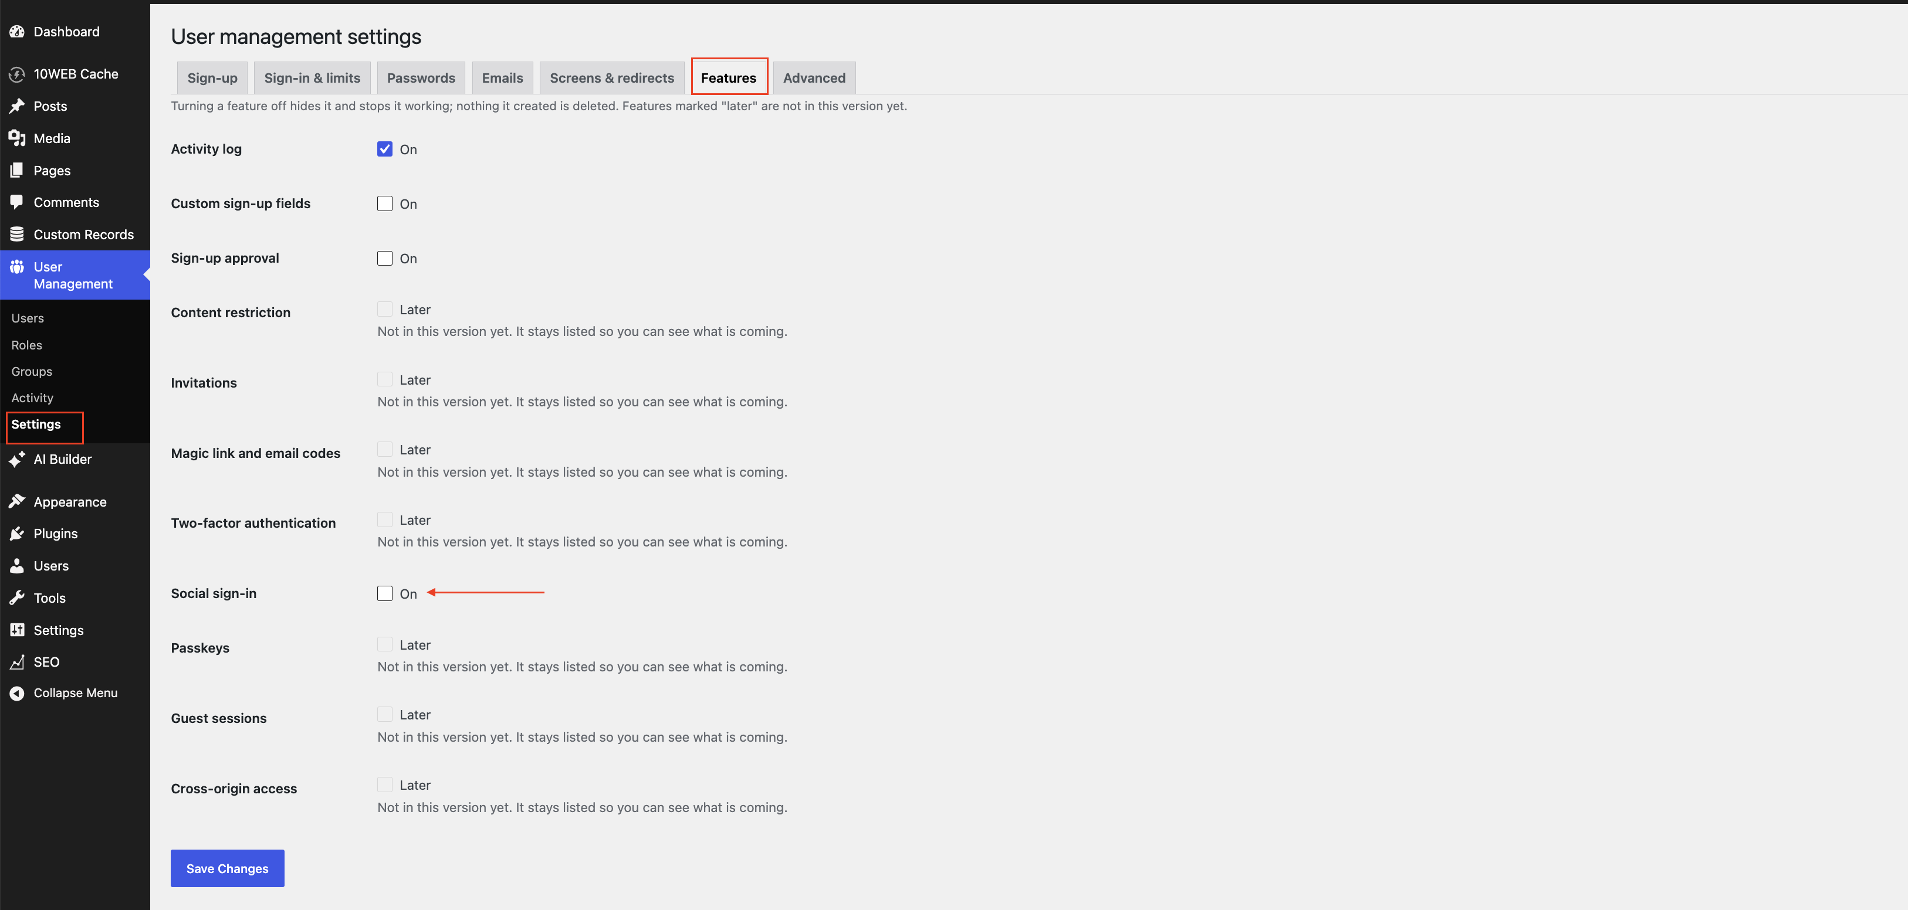
Task: Click the Two-factor authentication checkbox
Action: pos(384,519)
